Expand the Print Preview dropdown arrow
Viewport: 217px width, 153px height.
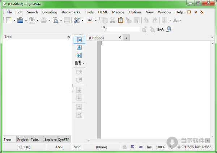click(61, 21)
